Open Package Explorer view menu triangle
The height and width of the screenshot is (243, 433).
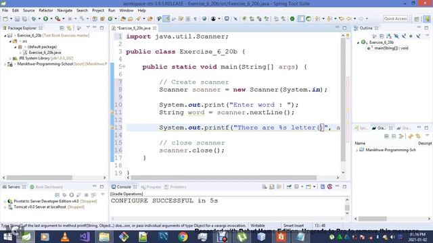coord(88,28)
